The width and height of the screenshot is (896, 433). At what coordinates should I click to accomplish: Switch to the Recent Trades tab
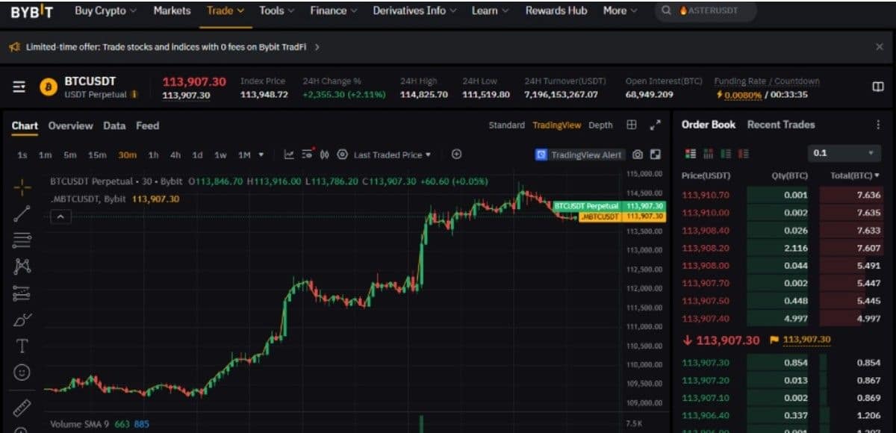click(x=781, y=125)
